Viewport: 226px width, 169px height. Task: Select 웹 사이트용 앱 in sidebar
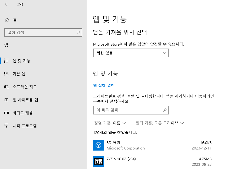click(43, 100)
